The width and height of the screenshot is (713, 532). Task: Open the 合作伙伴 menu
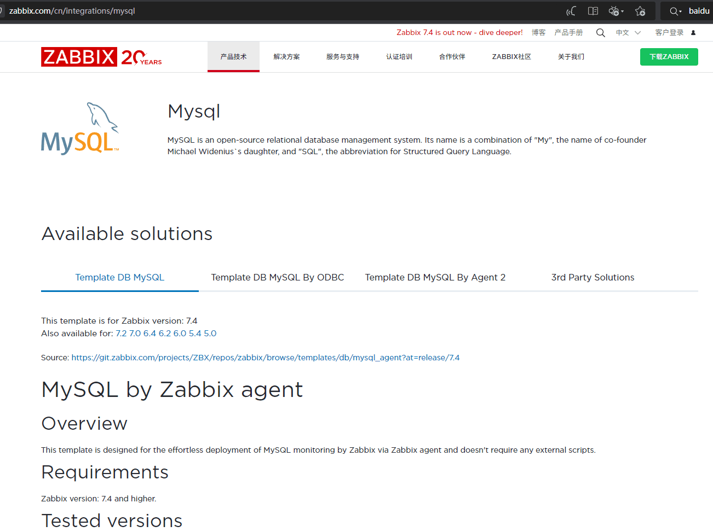(452, 57)
